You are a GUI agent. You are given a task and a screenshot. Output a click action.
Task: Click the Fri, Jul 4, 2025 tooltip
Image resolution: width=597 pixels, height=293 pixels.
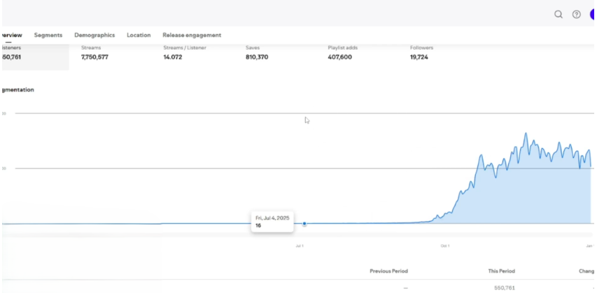coord(274,222)
